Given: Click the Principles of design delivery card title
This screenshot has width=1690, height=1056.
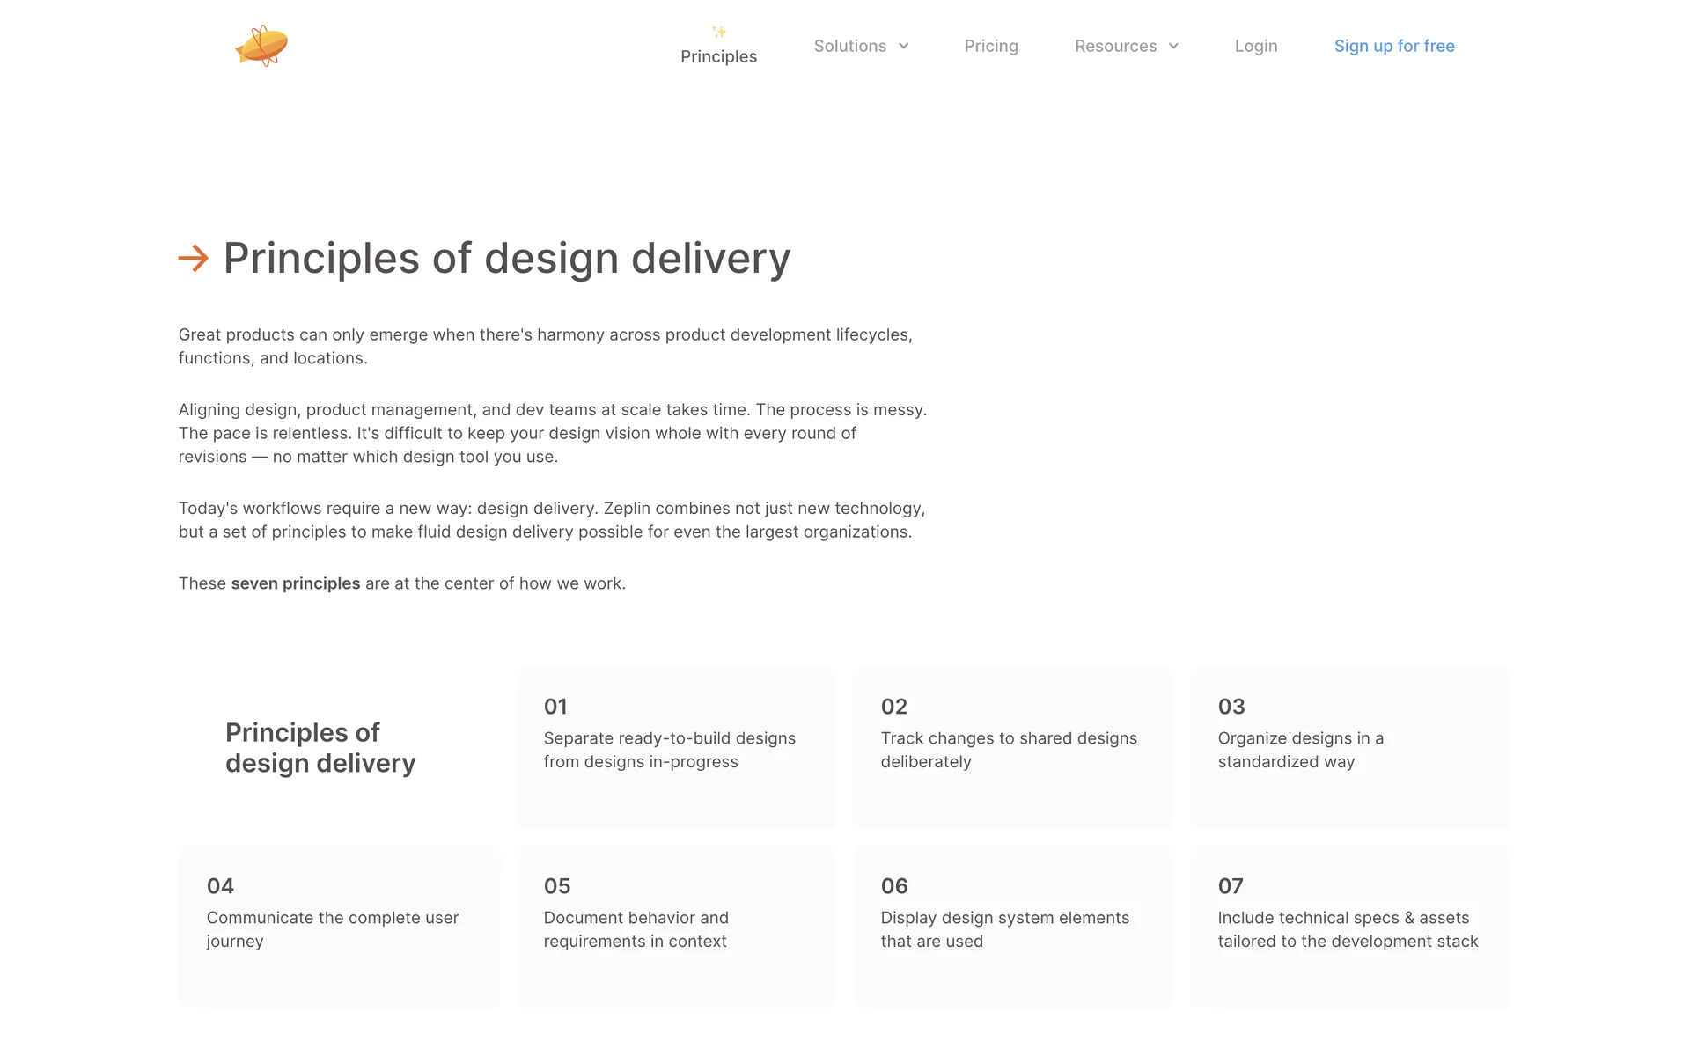Looking at the screenshot, I should click(x=320, y=747).
